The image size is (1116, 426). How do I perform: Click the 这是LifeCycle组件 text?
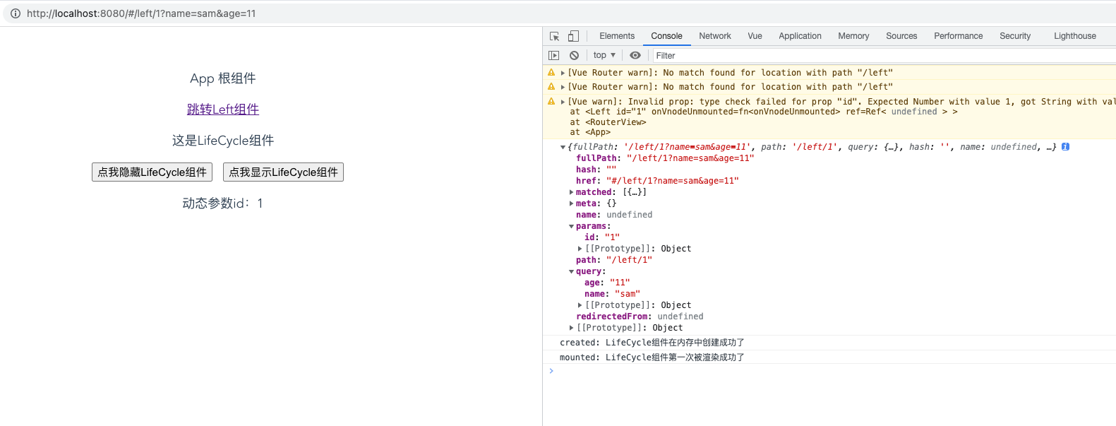pyautogui.click(x=223, y=141)
